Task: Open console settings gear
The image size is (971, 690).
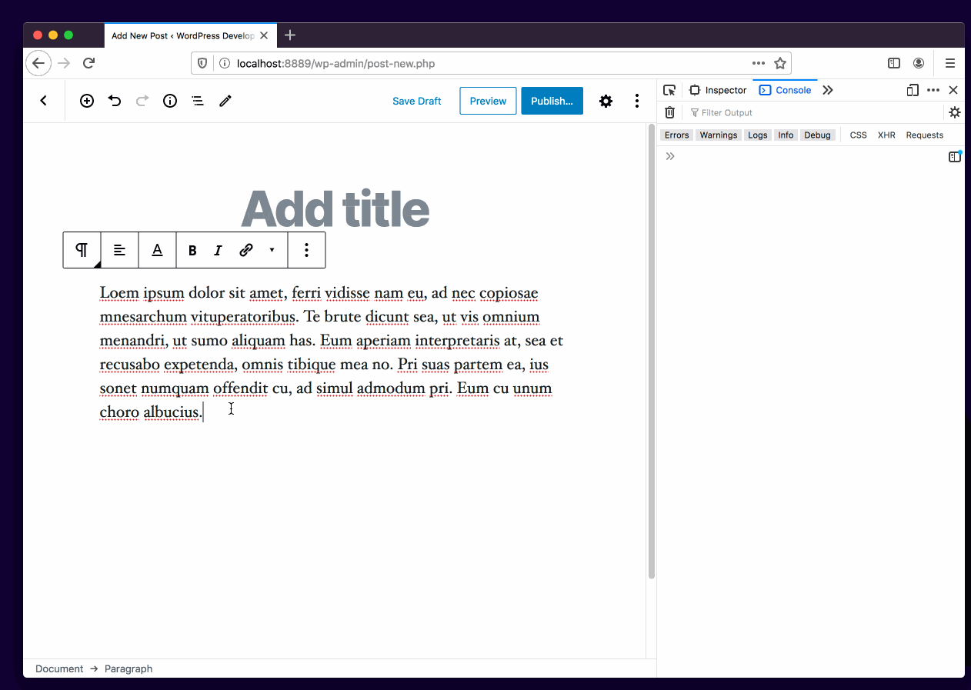Action: 955,112
